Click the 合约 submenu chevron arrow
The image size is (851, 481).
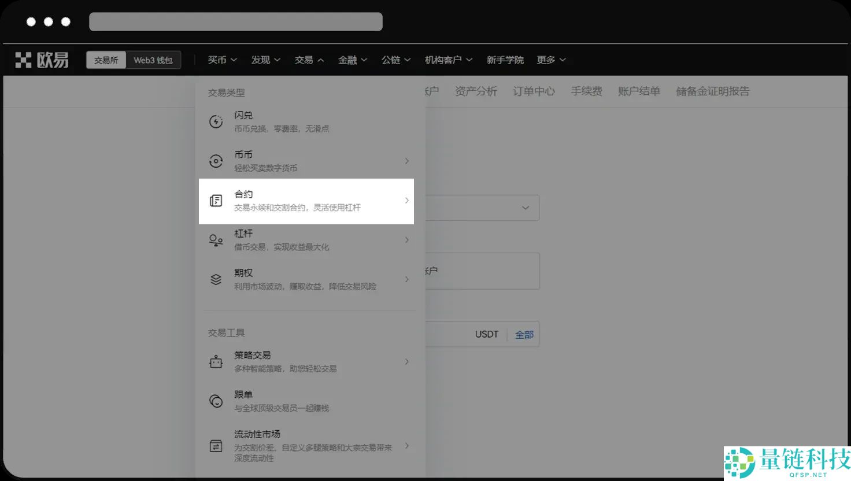click(406, 201)
